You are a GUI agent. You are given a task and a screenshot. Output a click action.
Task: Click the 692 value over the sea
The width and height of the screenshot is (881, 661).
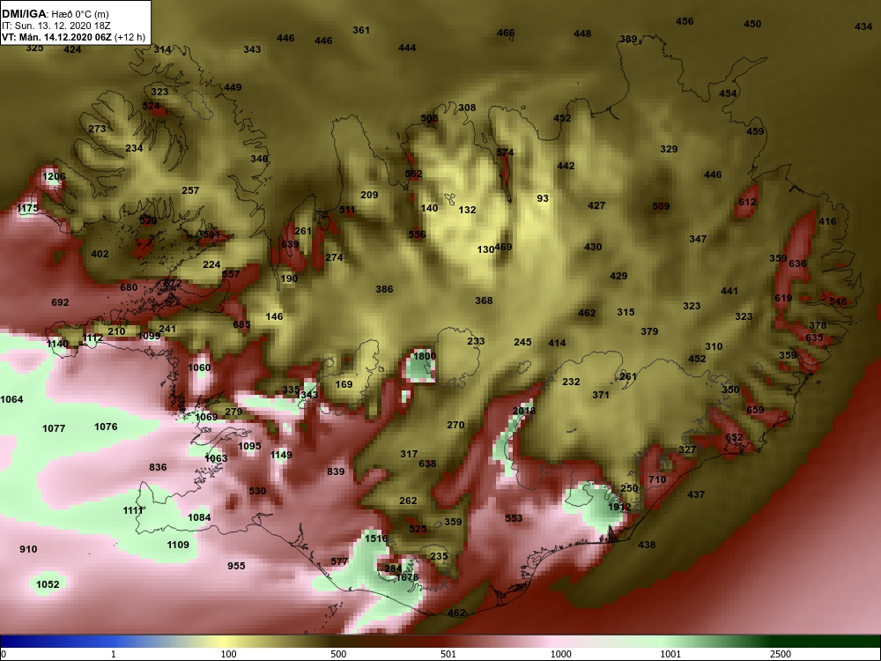(60, 302)
